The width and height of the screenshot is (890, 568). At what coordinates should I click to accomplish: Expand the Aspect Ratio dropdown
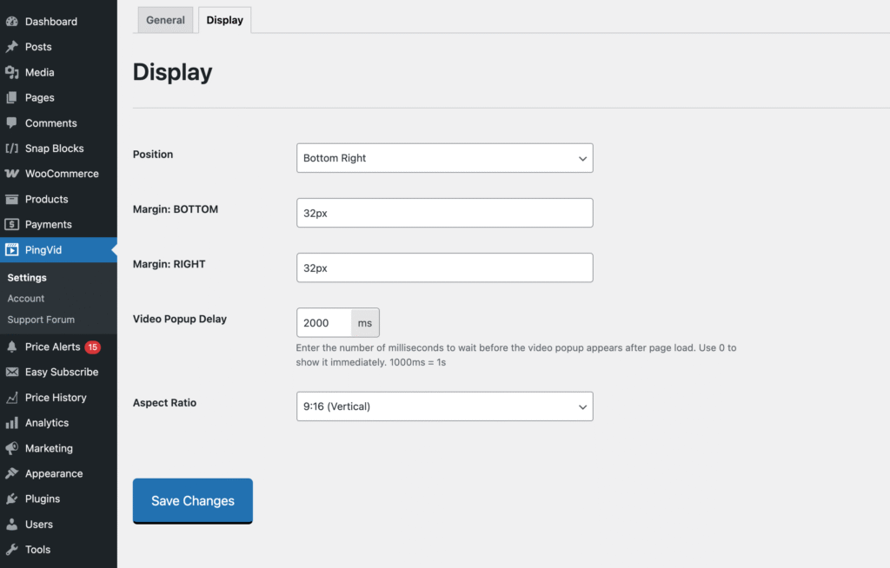pos(444,406)
